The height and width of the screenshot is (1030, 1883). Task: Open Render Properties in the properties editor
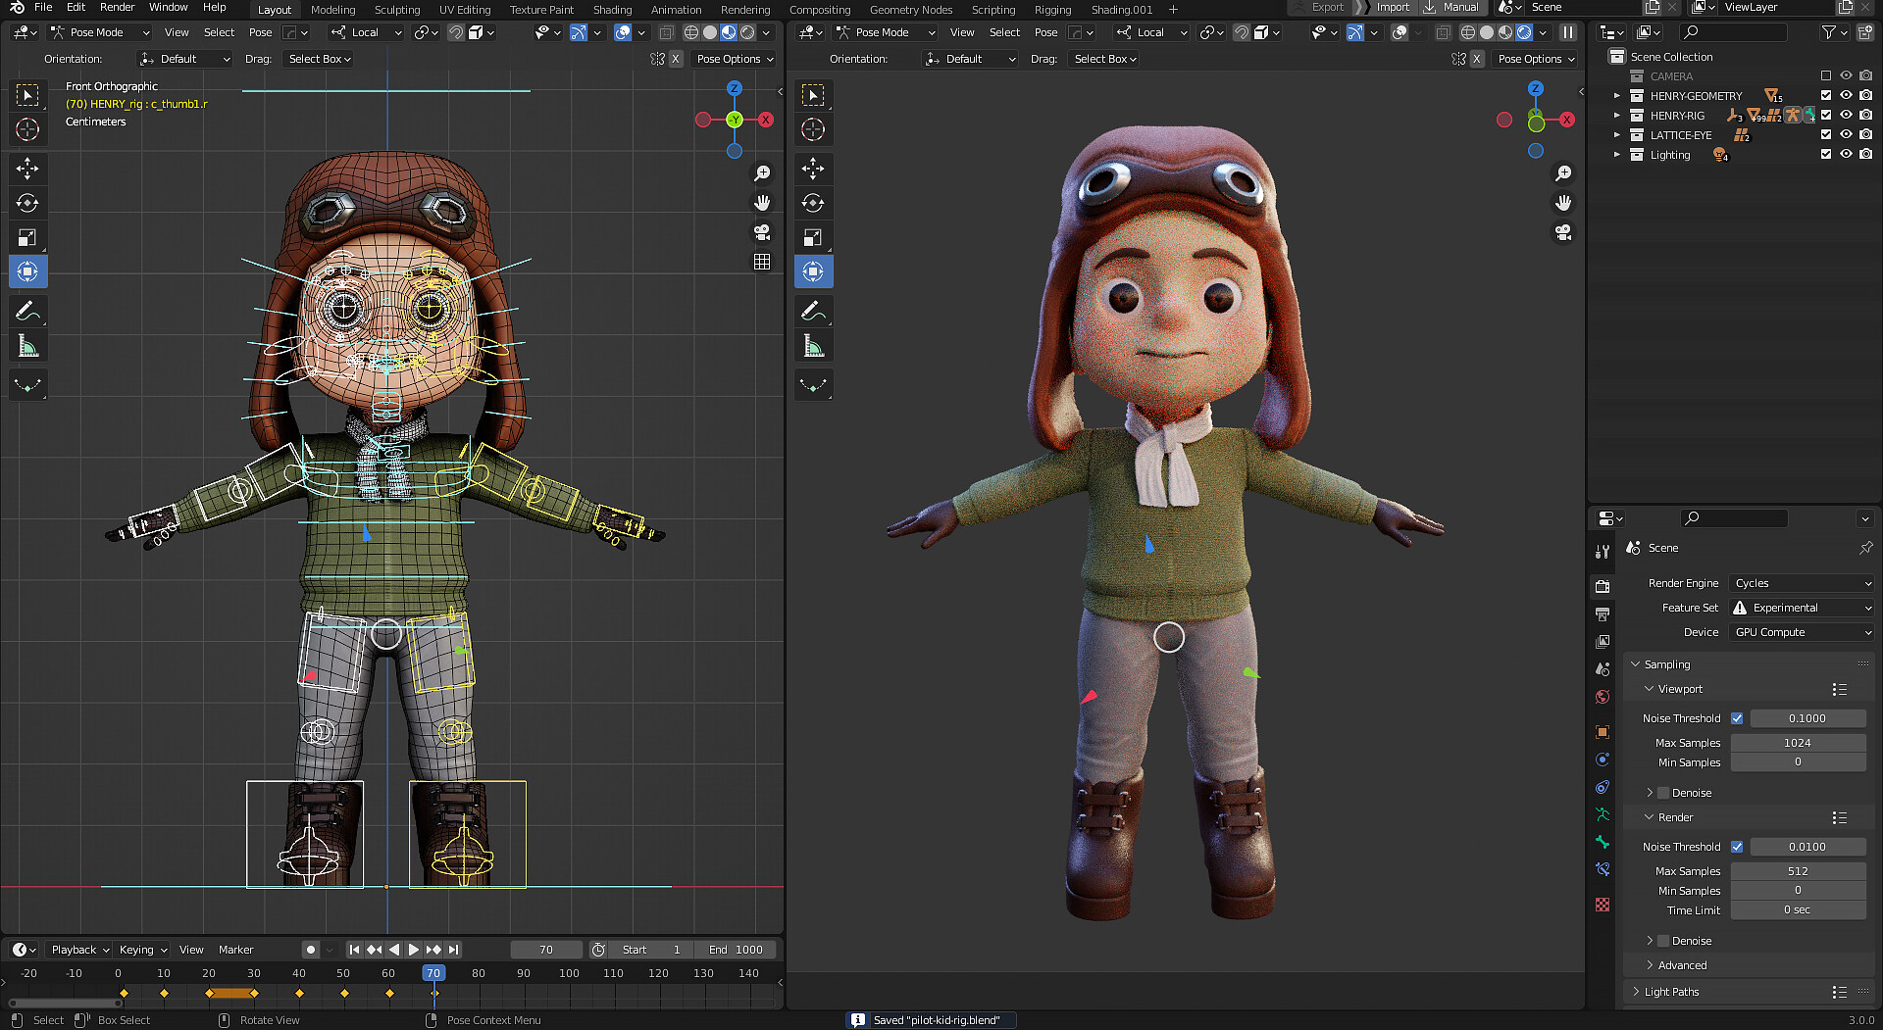(1603, 586)
